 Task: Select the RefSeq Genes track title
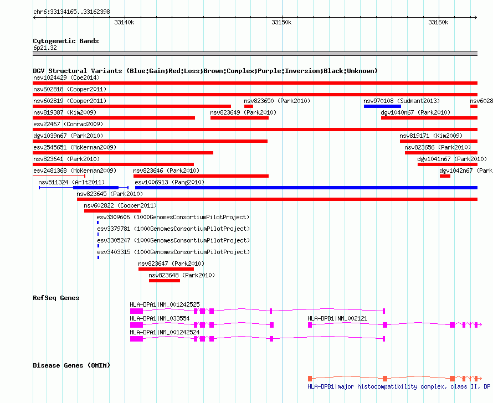point(56,298)
